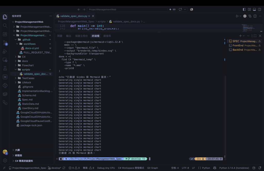Open Source Control view with badge

click(5, 43)
